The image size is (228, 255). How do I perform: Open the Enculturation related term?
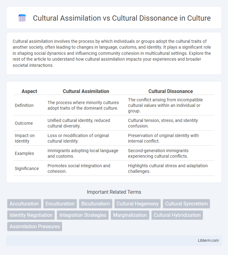60,204
